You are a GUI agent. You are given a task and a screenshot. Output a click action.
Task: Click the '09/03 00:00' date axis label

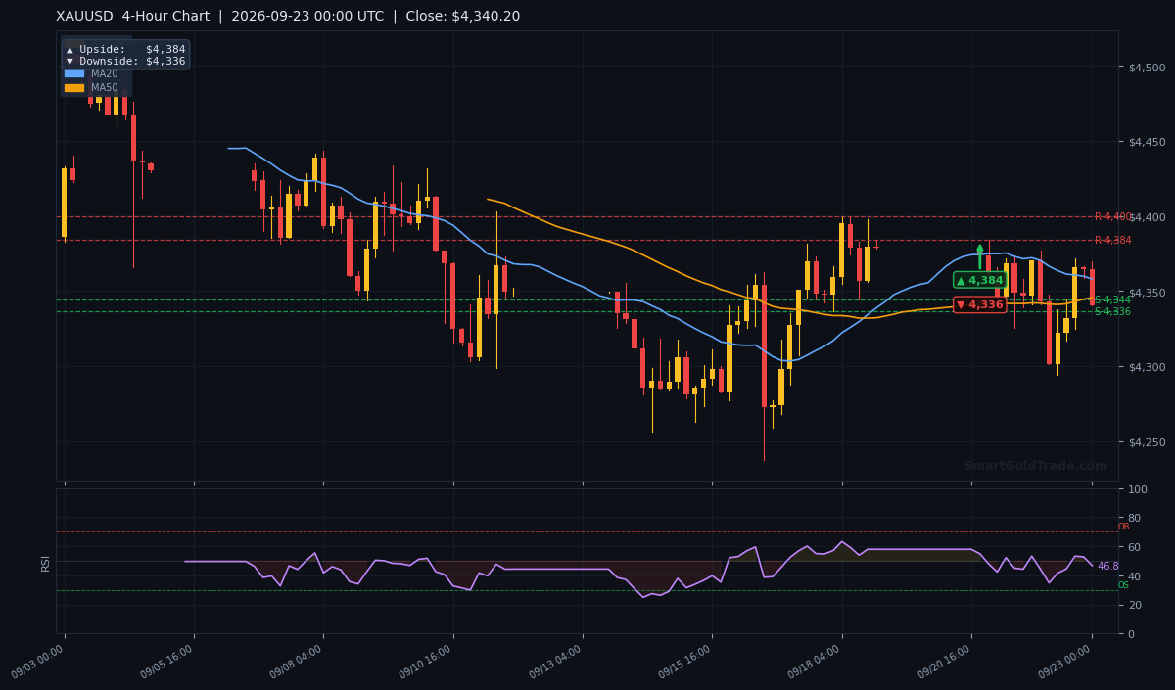coord(39,663)
